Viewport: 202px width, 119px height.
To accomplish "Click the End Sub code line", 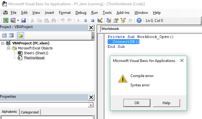I will [116, 47].
